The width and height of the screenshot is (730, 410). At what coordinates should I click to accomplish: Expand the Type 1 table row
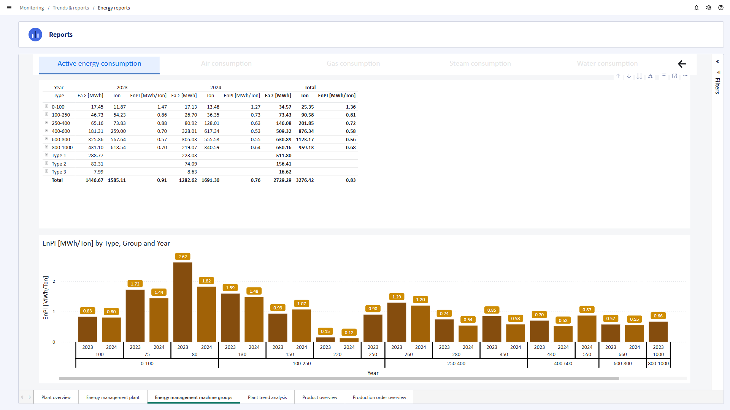coord(46,155)
